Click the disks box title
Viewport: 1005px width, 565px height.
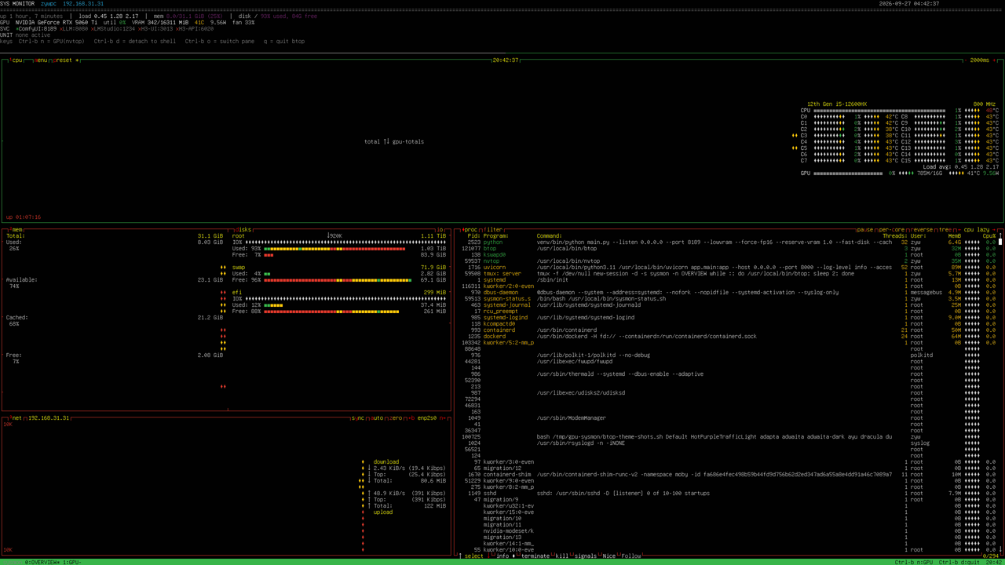(243, 230)
